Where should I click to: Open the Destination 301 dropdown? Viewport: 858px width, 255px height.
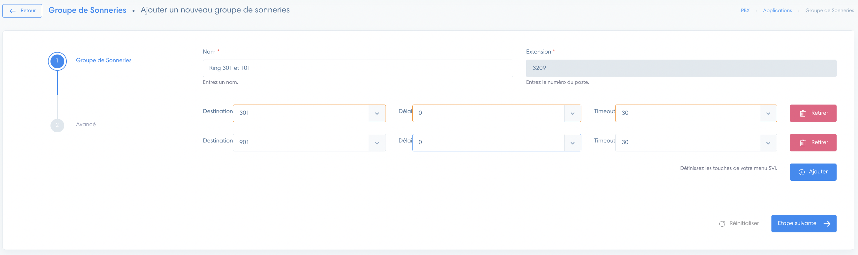(309, 113)
